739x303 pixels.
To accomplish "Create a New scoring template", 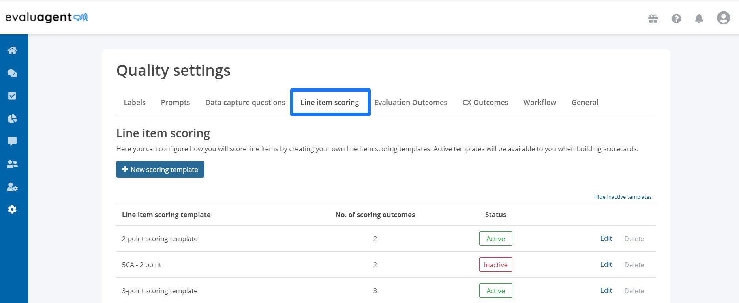I will tap(160, 169).
